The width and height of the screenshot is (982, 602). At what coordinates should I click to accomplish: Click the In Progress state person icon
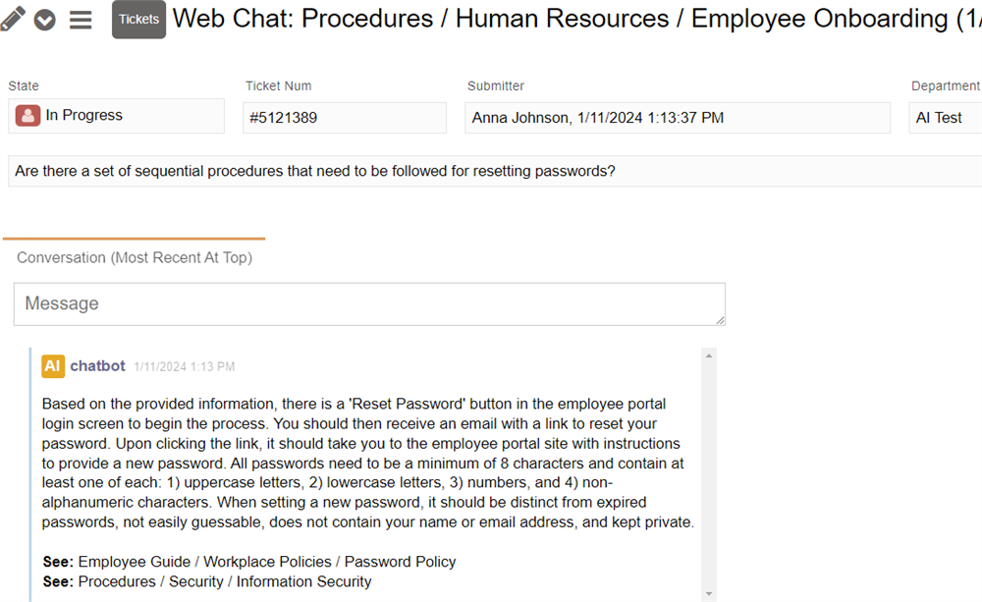(27, 116)
